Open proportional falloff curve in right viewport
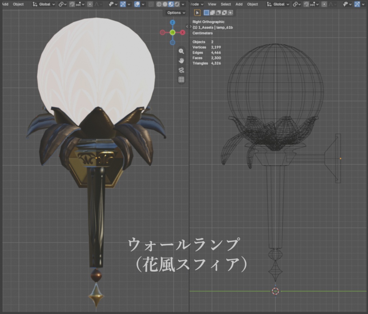The height and width of the screenshot is (314, 368). 332,4
